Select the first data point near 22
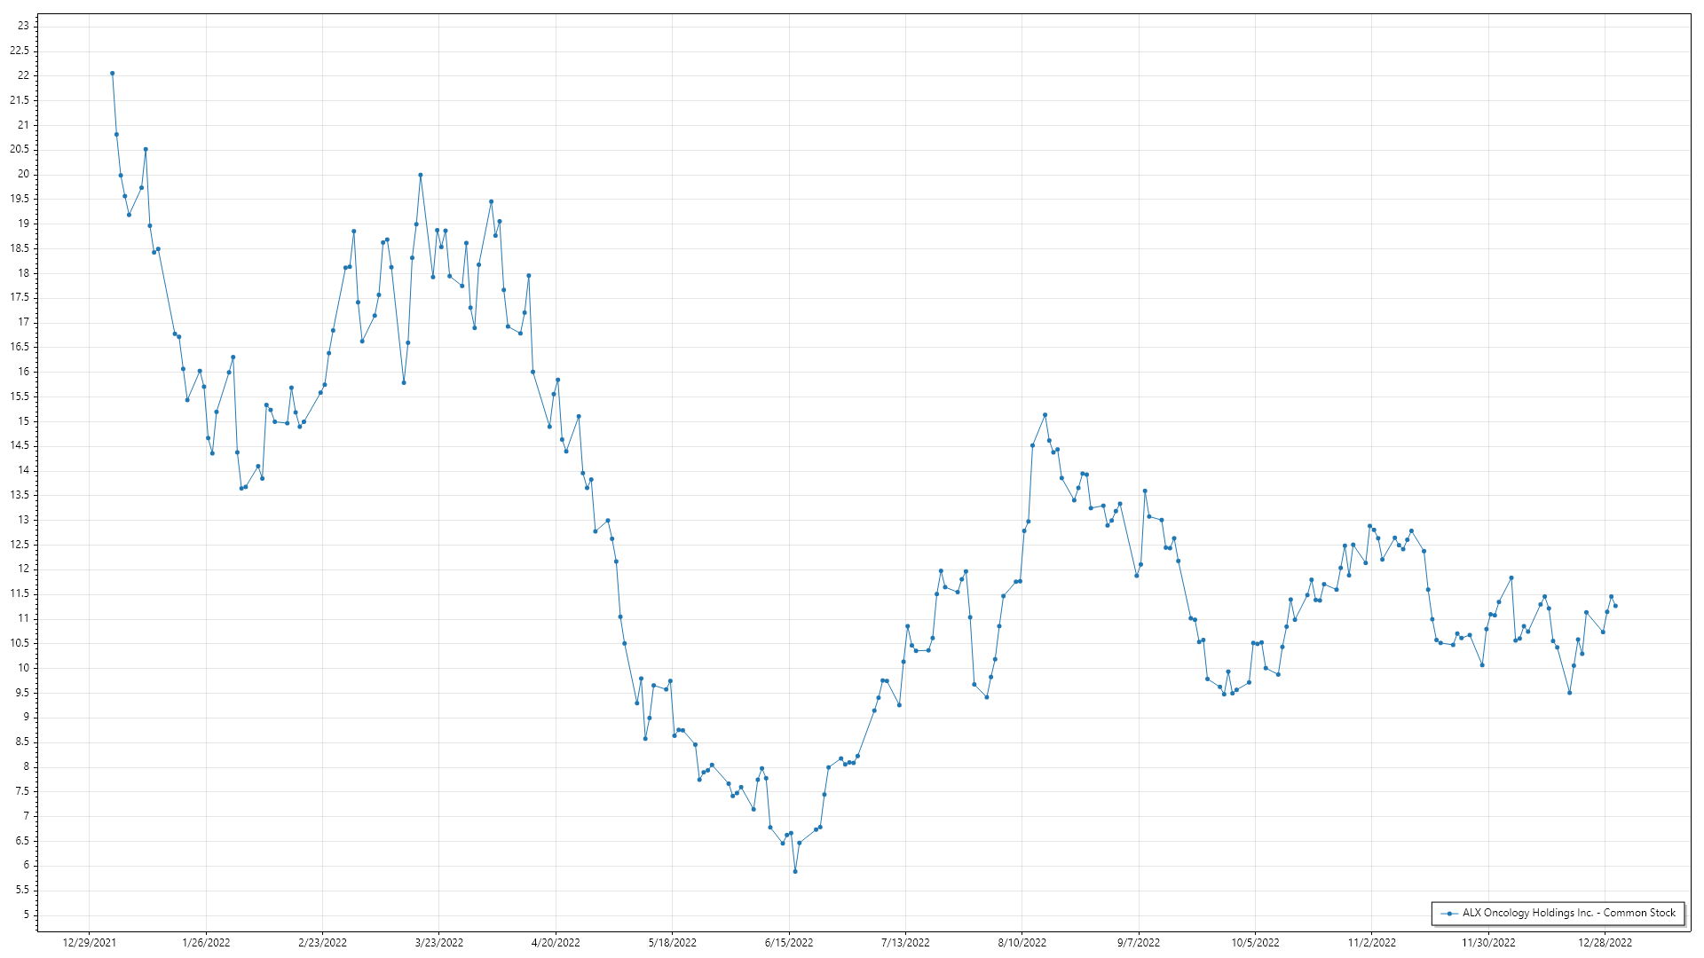Image resolution: width=1704 pixels, height=958 pixels. [x=112, y=74]
